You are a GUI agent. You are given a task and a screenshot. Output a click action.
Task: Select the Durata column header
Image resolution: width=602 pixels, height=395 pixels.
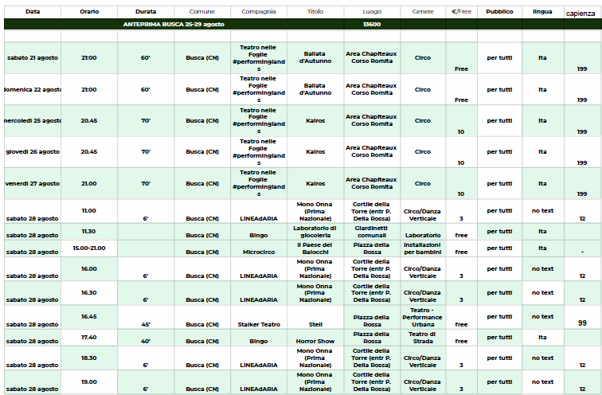click(146, 12)
